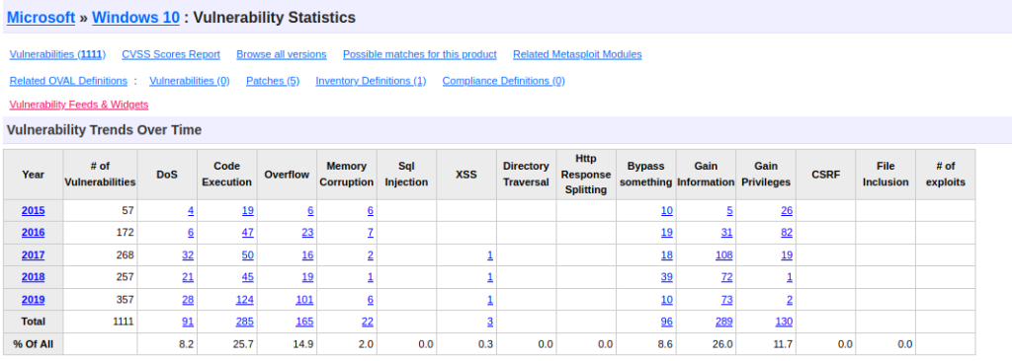
Task: Open 2016 Gain Privileges count 82
Action: 786,232
